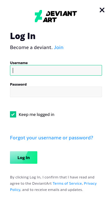Click the large 'Log In' heading
Screen dimensions: 112x200
coord(23,36)
